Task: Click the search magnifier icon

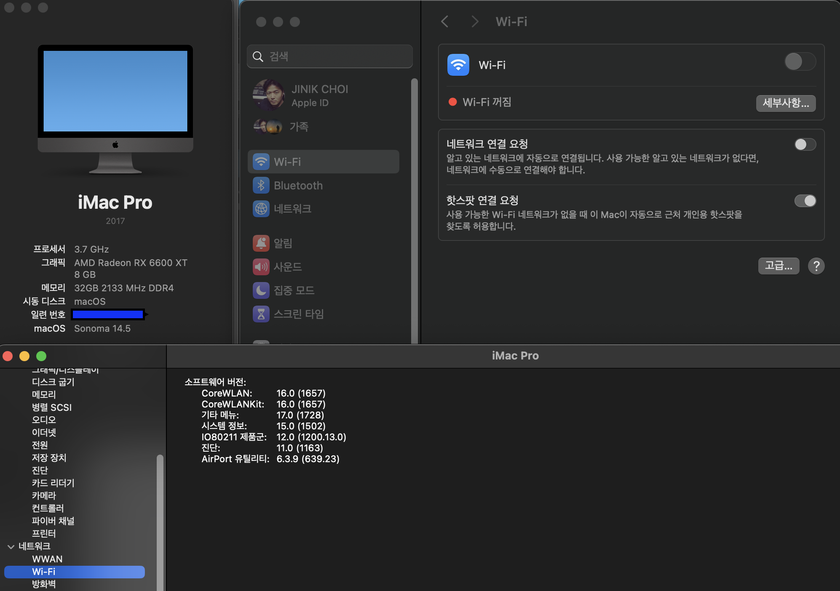Action: (258, 56)
